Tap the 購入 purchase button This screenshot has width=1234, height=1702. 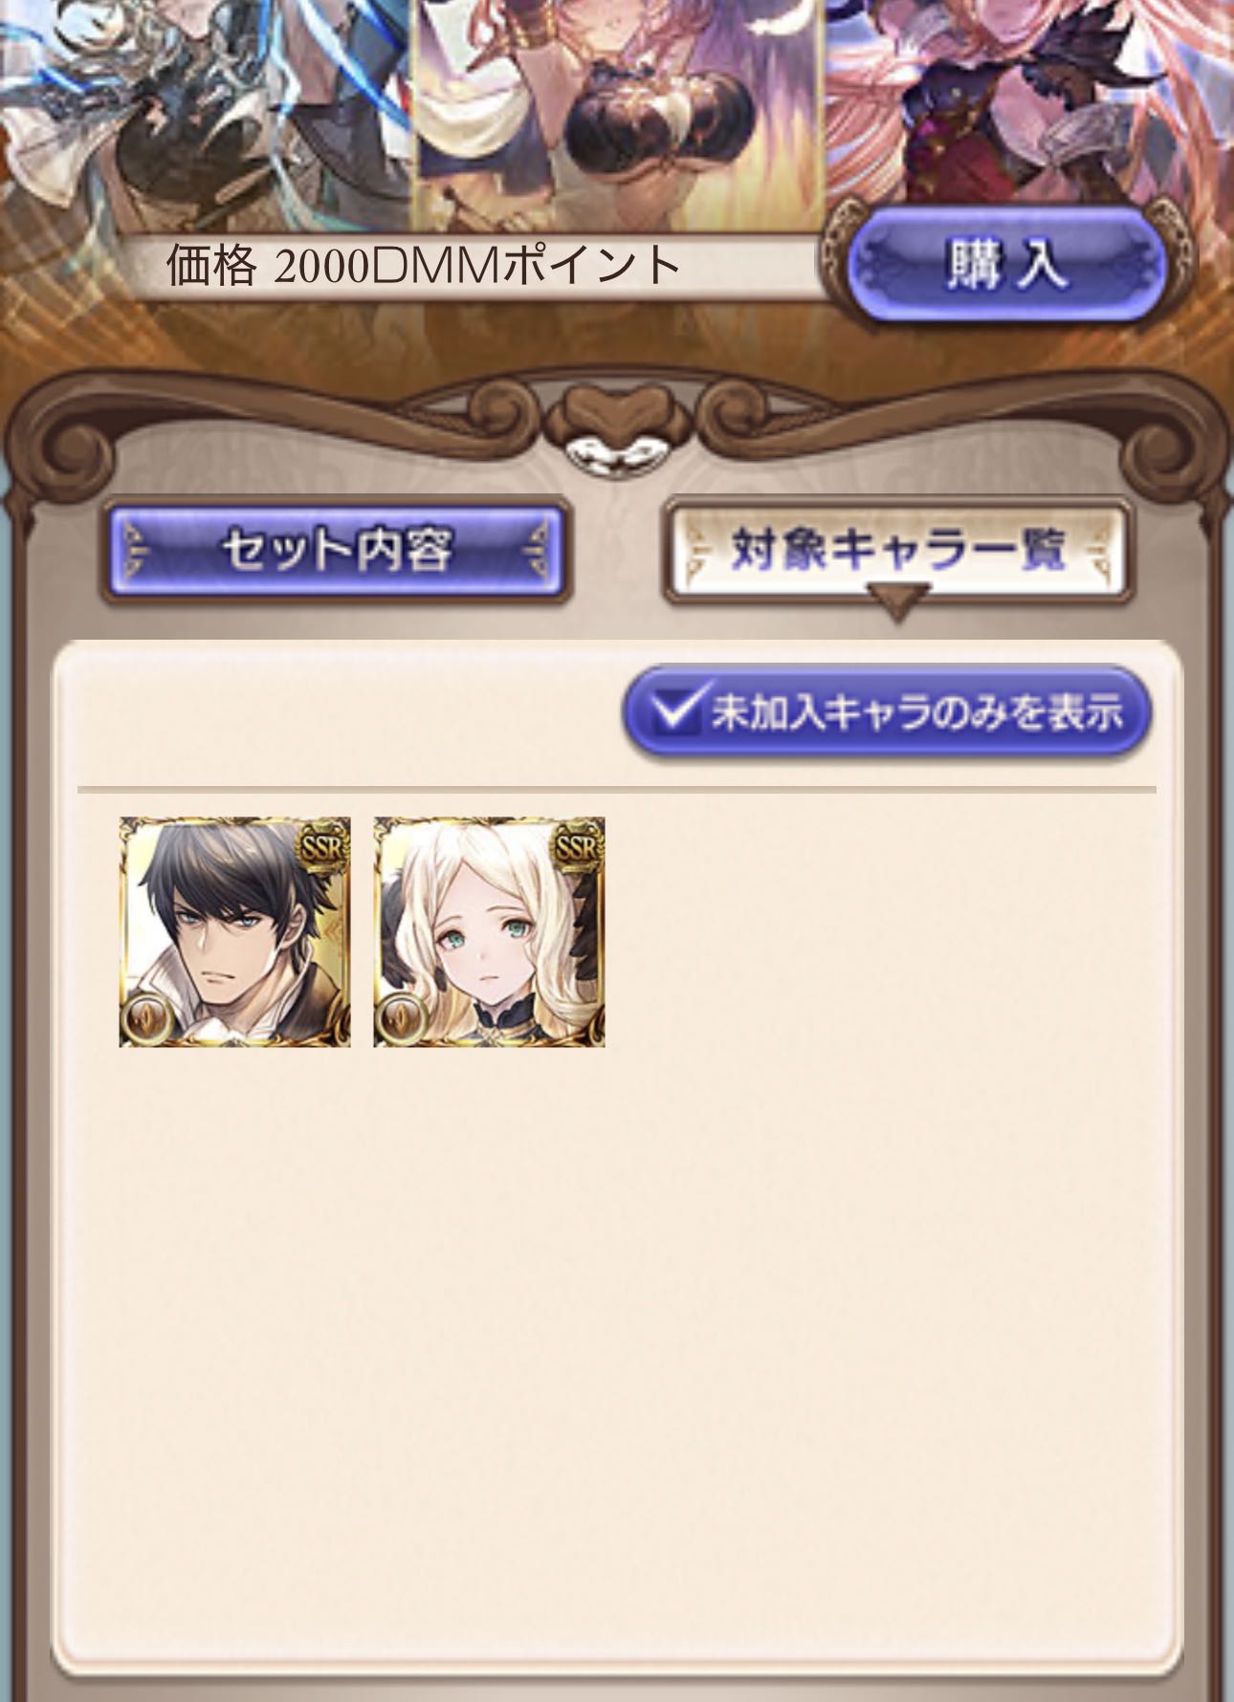coord(1007,265)
